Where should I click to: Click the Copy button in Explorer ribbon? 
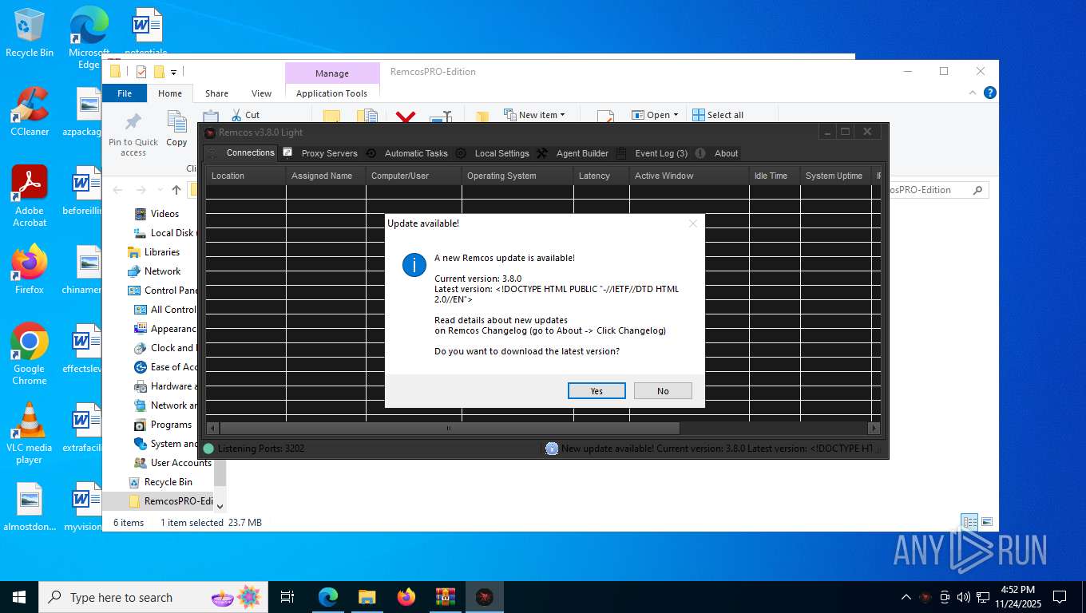(x=176, y=130)
